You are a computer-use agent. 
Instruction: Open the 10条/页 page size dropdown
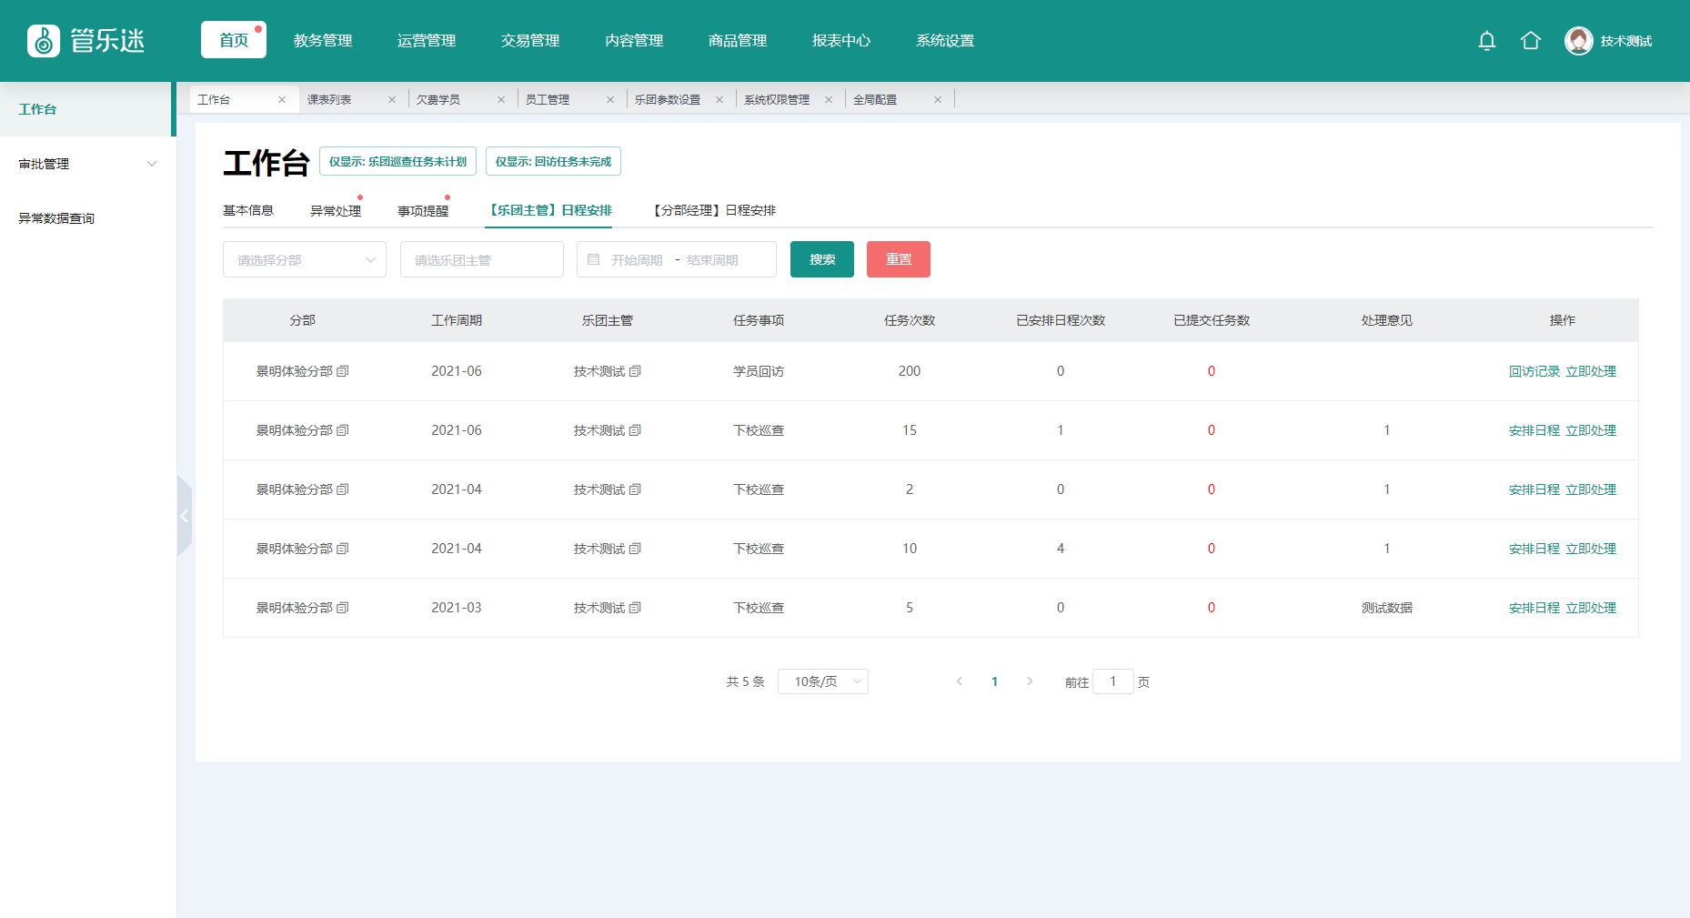822,681
